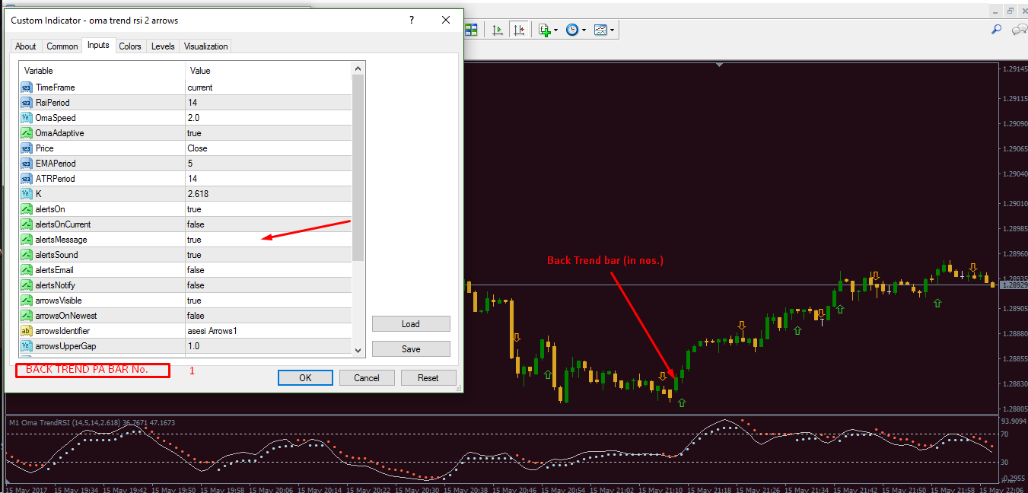Viewport: 1028px width, 493px height.
Task: Click the icon beside RsiPeriod variable
Action: (x=26, y=103)
